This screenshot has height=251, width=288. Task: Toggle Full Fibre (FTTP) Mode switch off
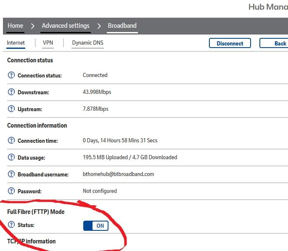pyautogui.click(x=96, y=226)
